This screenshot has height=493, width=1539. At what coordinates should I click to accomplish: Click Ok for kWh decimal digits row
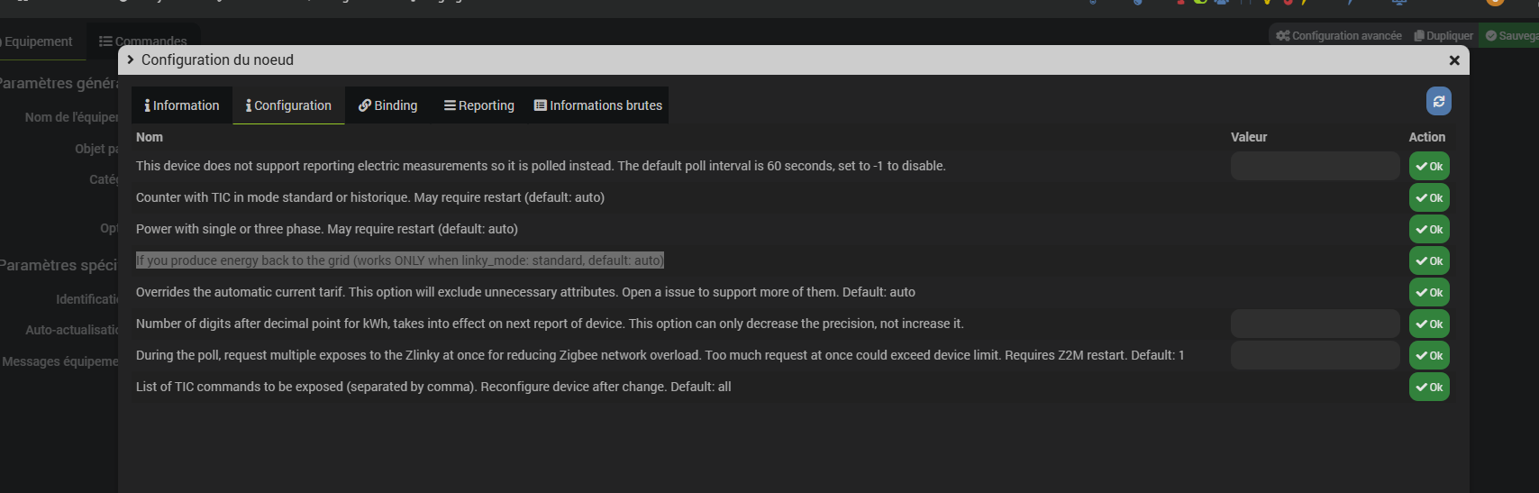tap(1429, 324)
